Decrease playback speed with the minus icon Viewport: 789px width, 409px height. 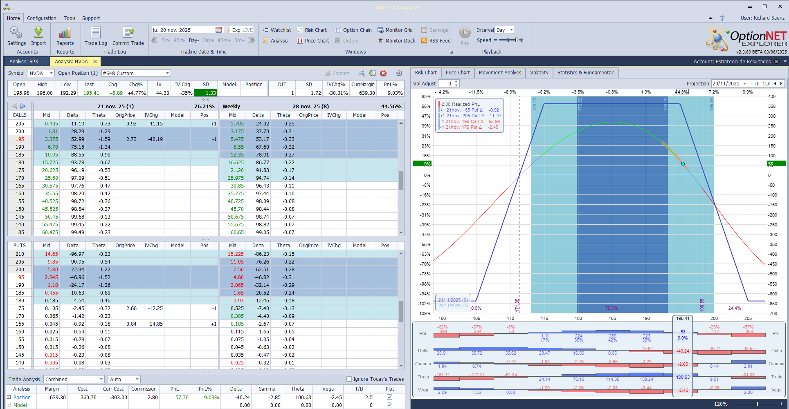[496, 40]
